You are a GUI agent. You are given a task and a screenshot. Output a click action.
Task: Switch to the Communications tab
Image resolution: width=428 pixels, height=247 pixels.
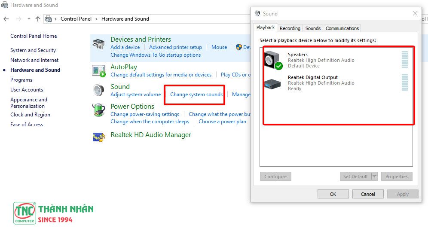[342, 28]
